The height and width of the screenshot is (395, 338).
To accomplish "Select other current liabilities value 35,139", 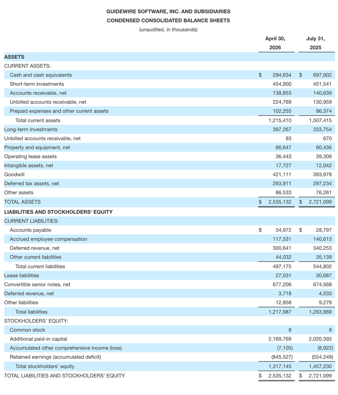I will (324, 257).
